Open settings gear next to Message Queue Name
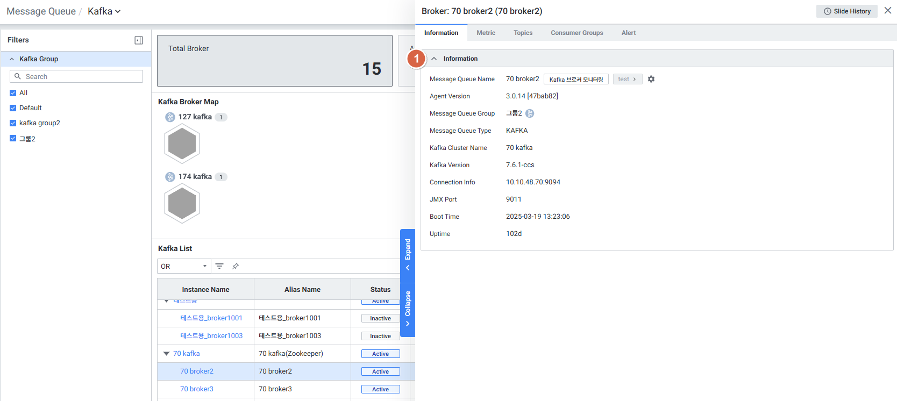Viewport: 897px width, 401px height. click(x=651, y=79)
